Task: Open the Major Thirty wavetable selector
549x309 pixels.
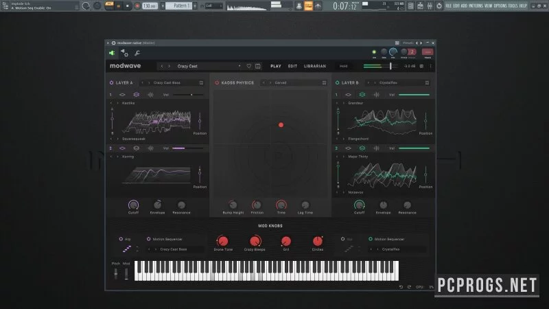Action: coord(358,157)
